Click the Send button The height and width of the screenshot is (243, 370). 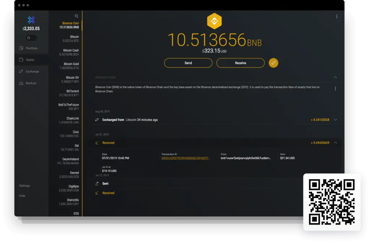coord(188,63)
